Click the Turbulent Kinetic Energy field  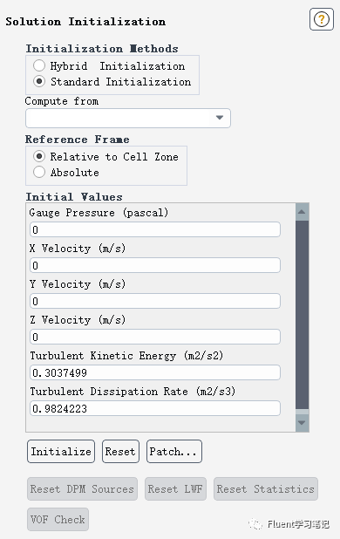tap(155, 372)
